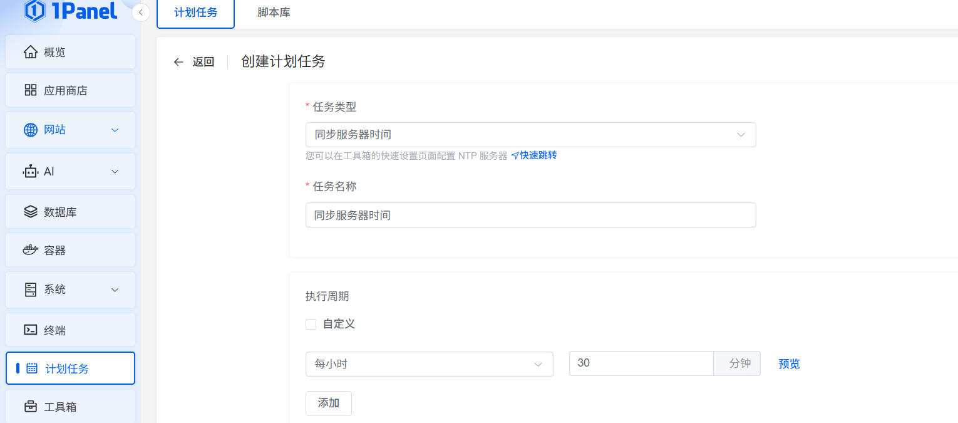
Task: Open the 概览 overview page
Action: [70, 52]
